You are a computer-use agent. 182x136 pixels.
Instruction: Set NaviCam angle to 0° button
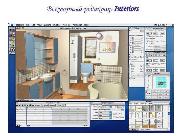click(x=160, y=91)
